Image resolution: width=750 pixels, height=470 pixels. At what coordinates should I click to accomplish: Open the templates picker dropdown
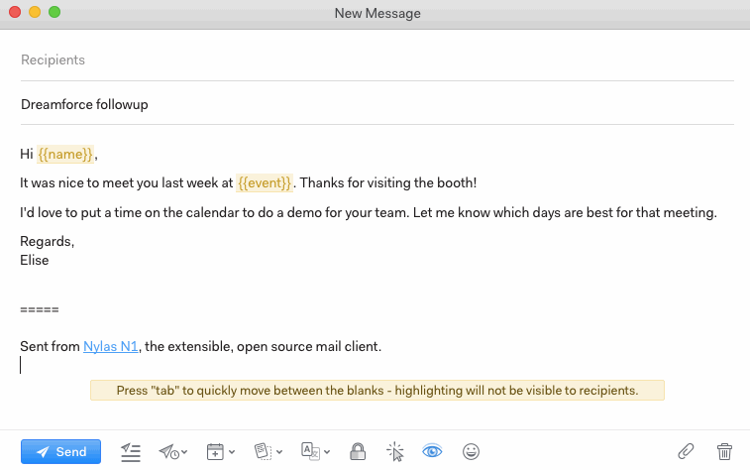(x=268, y=451)
